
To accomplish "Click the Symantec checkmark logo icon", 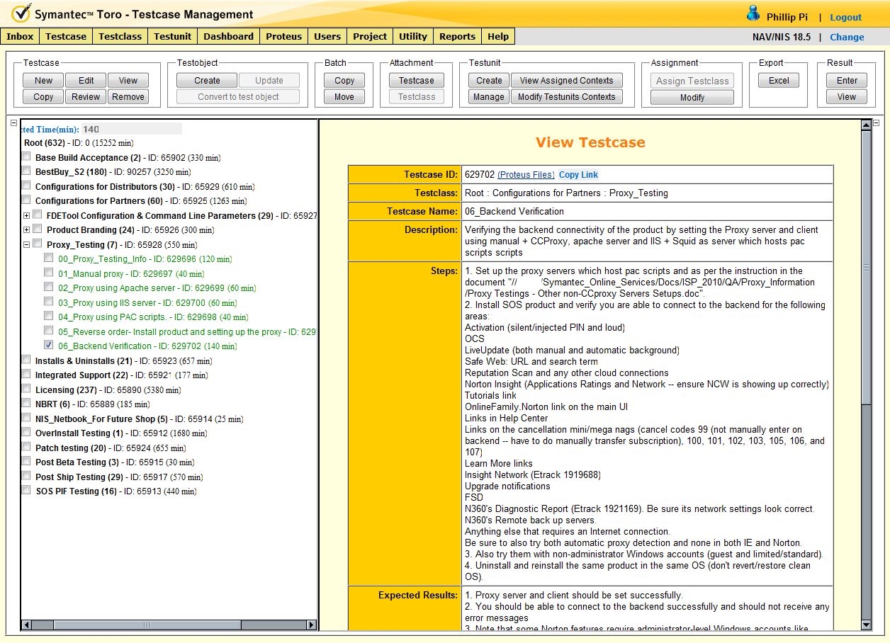I will click(x=21, y=13).
